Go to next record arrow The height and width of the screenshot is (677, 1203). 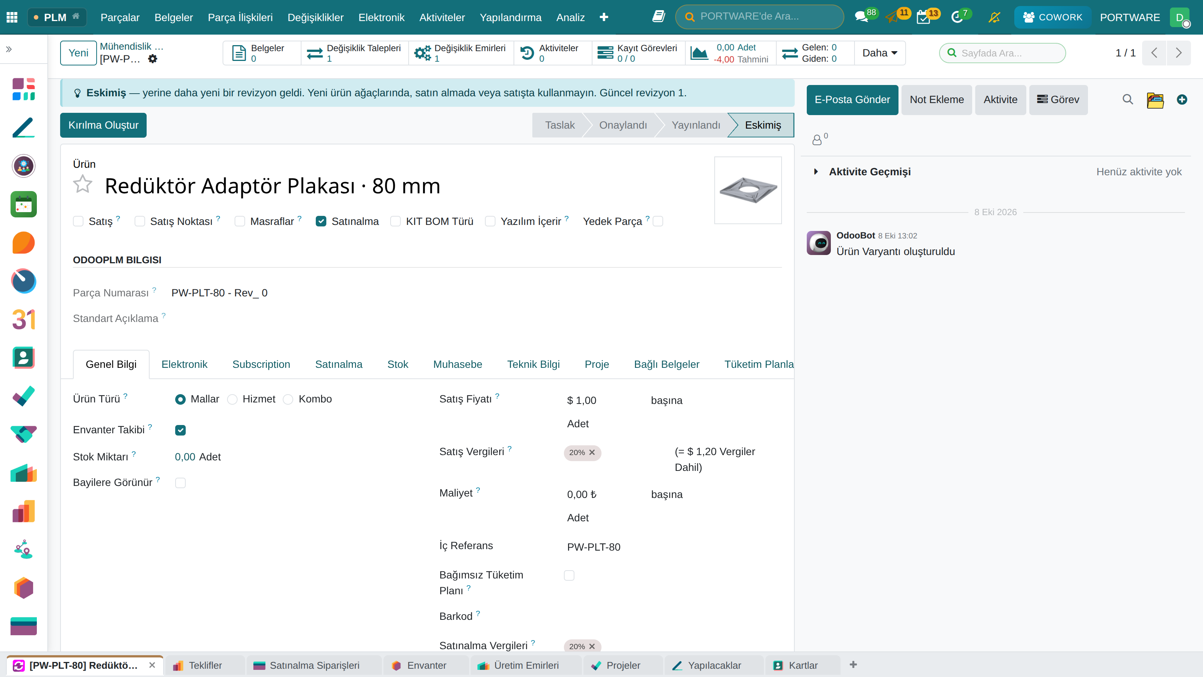tap(1178, 53)
